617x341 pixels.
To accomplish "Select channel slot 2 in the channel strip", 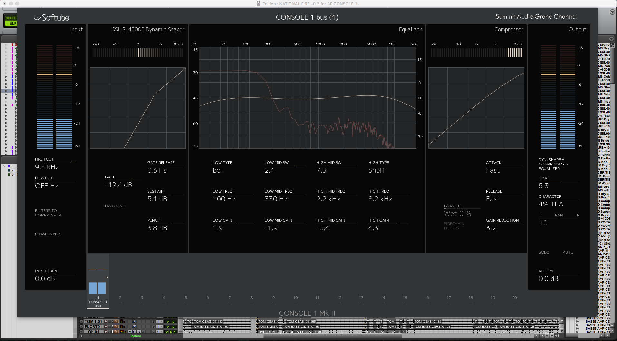I will click(x=120, y=298).
